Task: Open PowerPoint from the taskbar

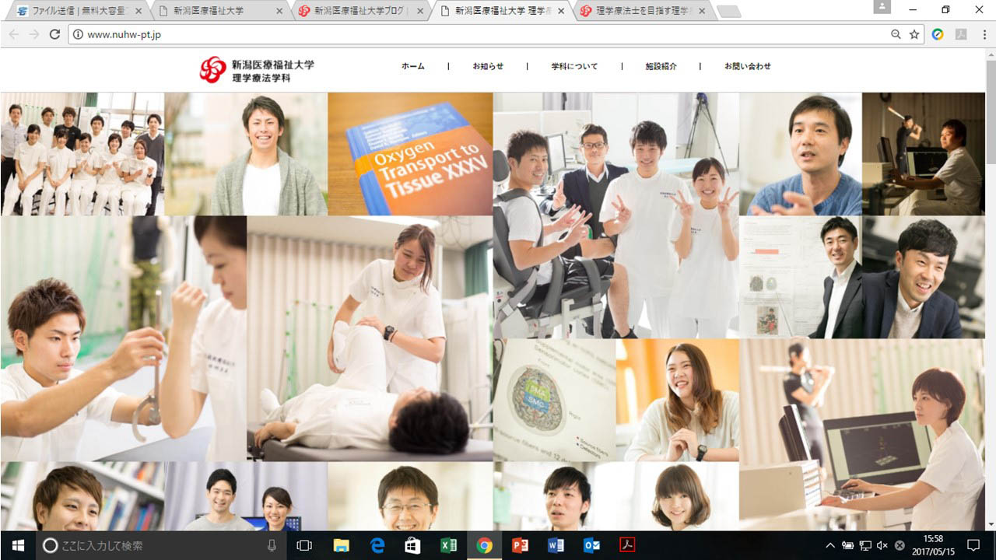Action: [x=520, y=545]
